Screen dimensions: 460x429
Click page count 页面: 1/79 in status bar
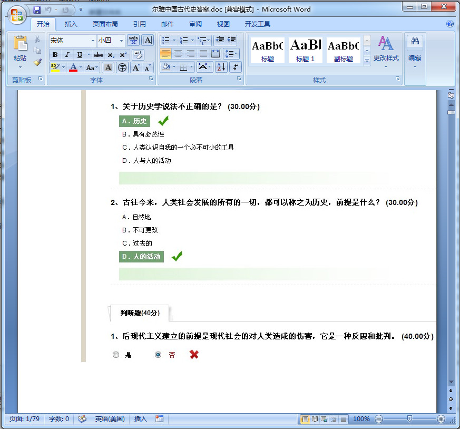point(24,419)
